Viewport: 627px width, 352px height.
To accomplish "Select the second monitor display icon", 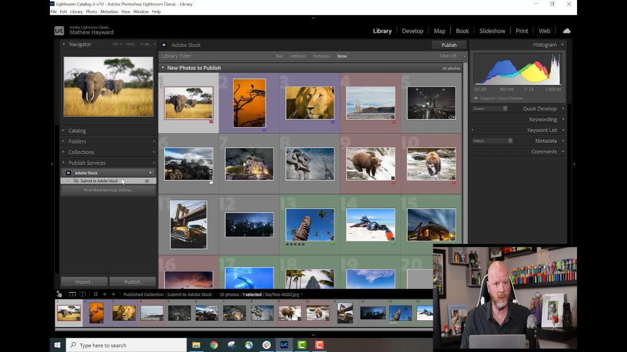I will [x=82, y=294].
